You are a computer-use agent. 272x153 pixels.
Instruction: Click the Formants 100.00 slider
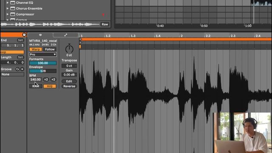coord(42,63)
